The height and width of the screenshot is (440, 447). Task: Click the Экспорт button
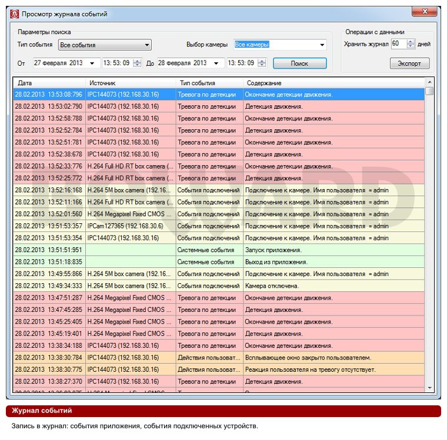click(409, 63)
